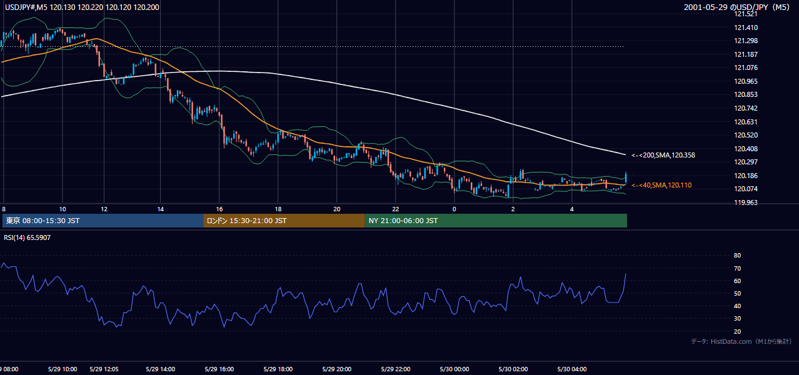Click the 5/29 10:00 time axis label
Viewport: 799px width, 375px height.
tap(63, 369)
